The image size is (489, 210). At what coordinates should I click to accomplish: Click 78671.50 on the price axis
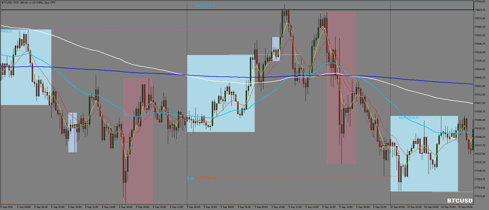480,103
